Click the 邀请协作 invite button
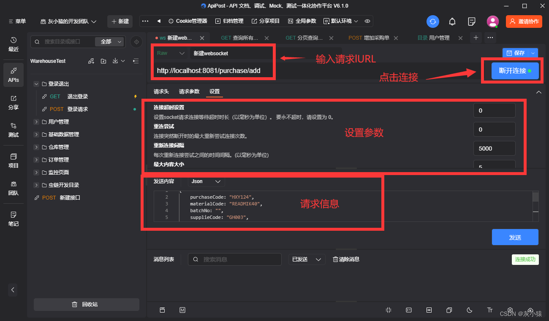This screenshot has height=321, width=549. click(524, 22)
